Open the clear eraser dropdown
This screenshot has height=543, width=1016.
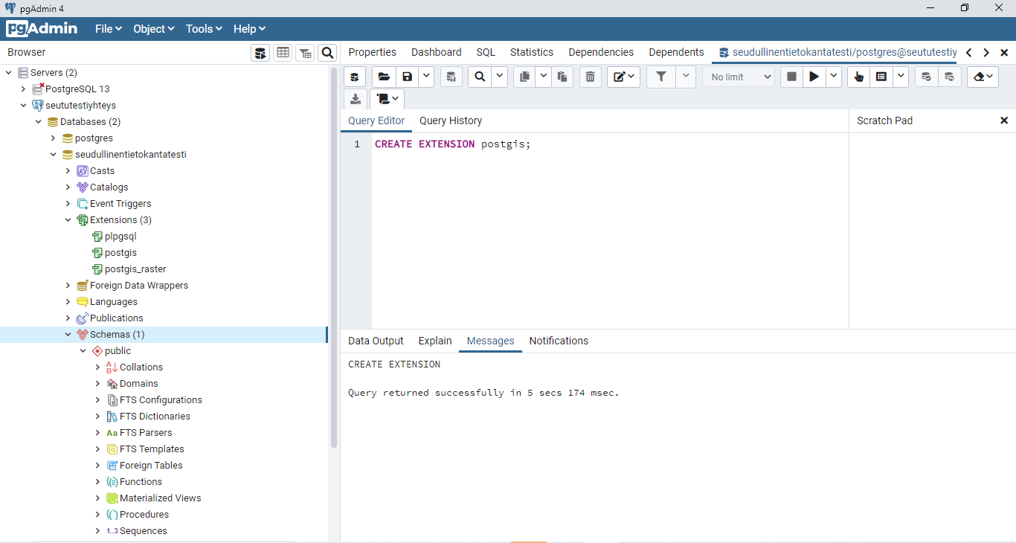pos(984,77)
